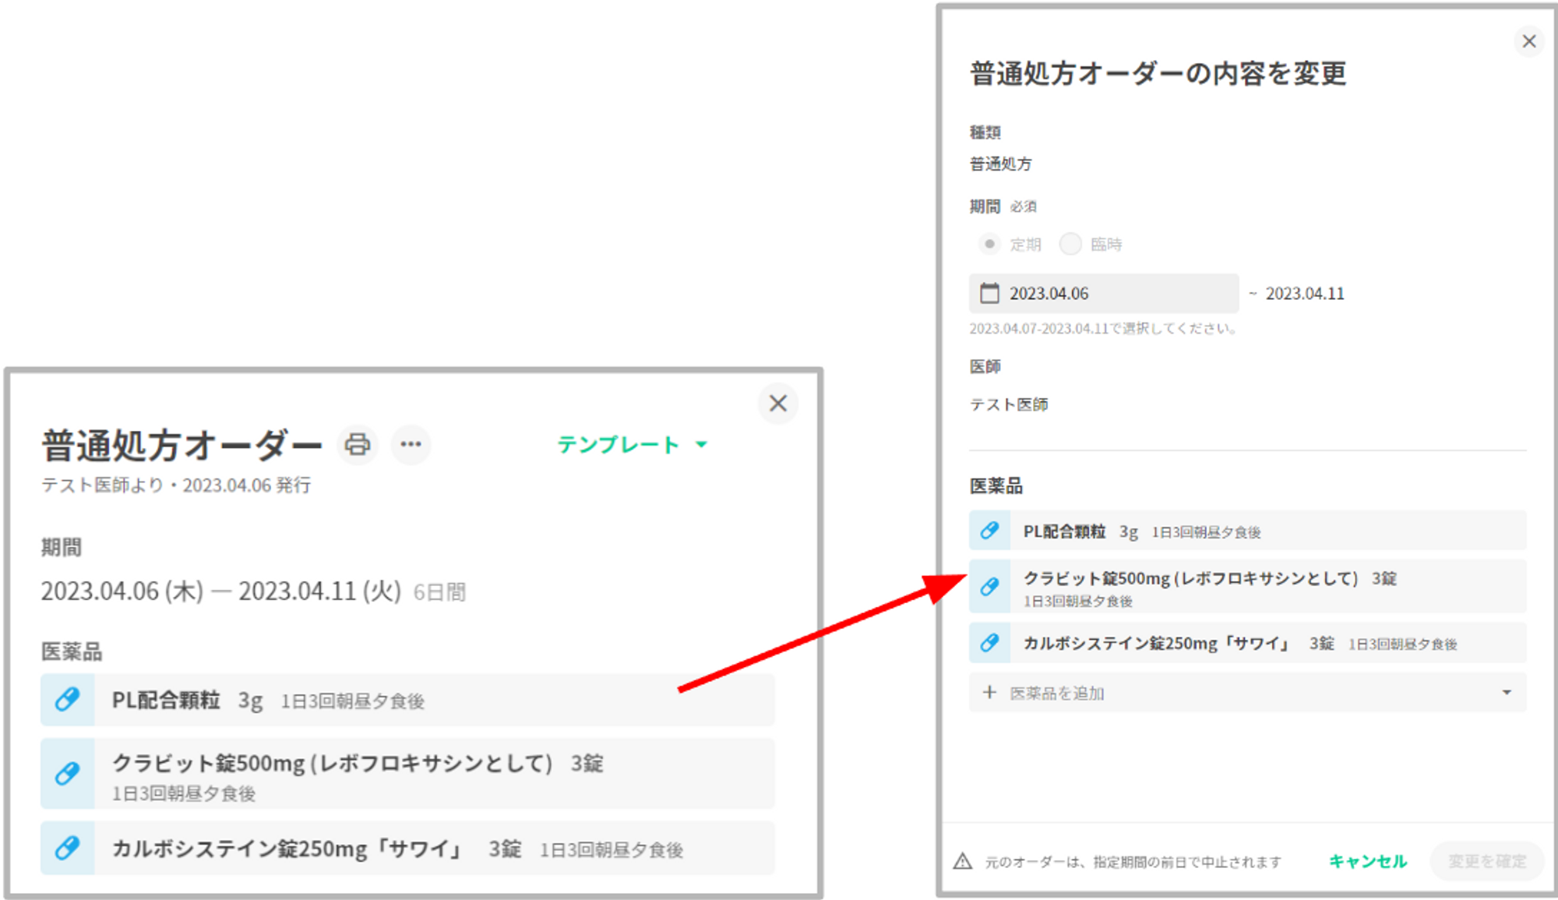Click the printer icon beside 普通処方オーダー

pos(358,444)
